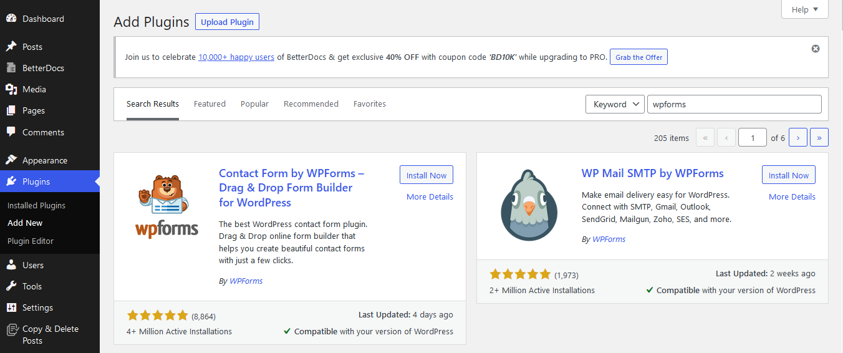This screenshot has width=843, height=353.
Task: Expand the Keyword search type dropdown
Action: coord(615,104)
